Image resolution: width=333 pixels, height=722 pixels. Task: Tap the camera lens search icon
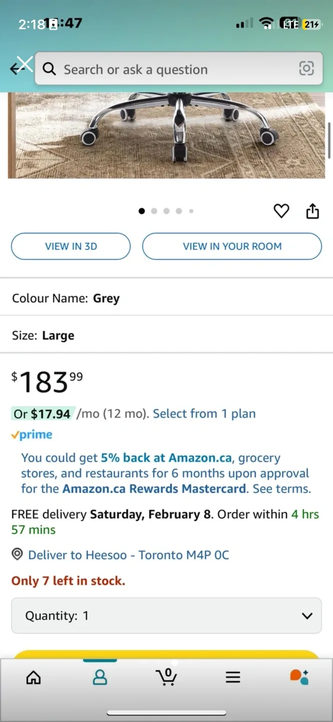point(306,69)
